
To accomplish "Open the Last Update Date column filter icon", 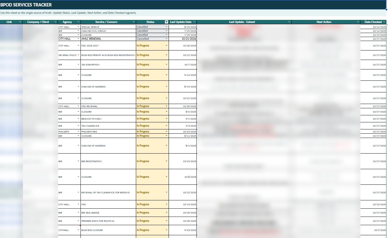I will (194, 22).
